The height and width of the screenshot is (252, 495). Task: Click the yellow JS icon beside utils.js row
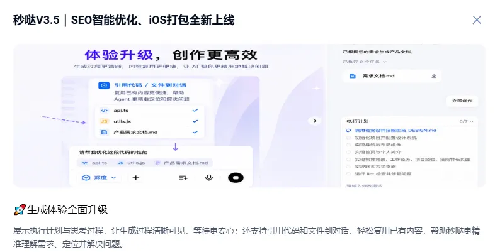coord(104,121)
